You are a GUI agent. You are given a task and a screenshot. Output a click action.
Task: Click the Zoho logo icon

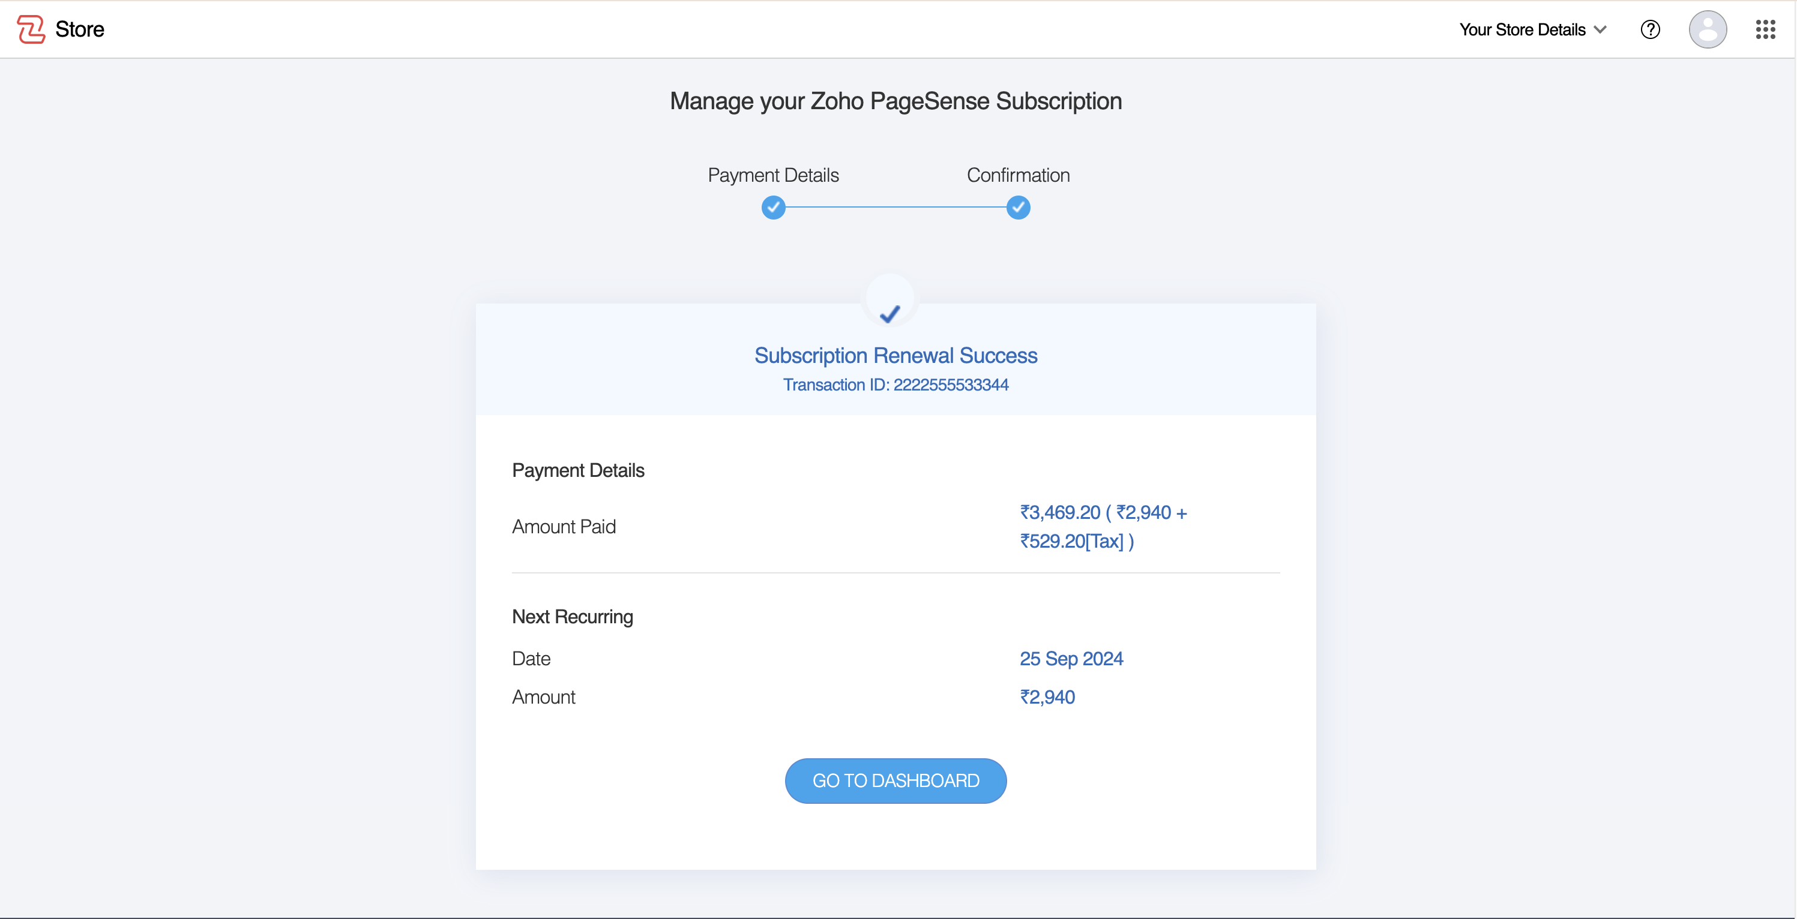tap(31, 29)
